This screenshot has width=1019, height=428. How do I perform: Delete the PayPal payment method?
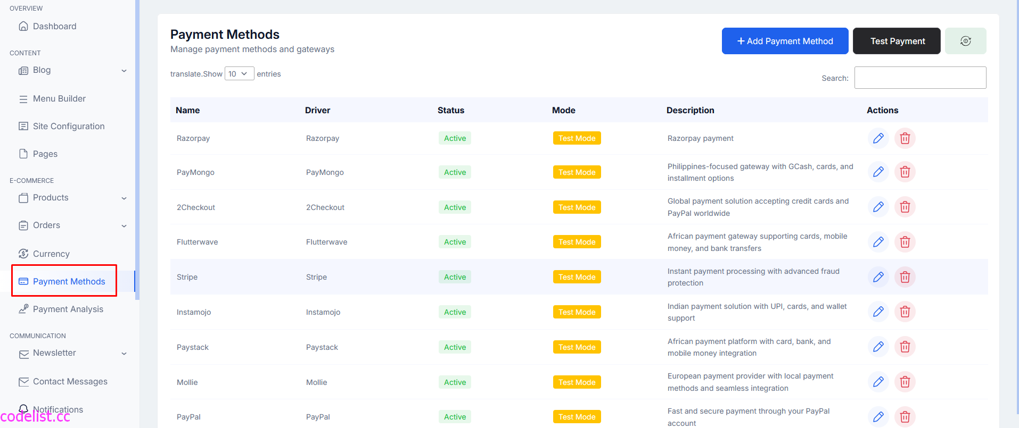tap(905, 417)
